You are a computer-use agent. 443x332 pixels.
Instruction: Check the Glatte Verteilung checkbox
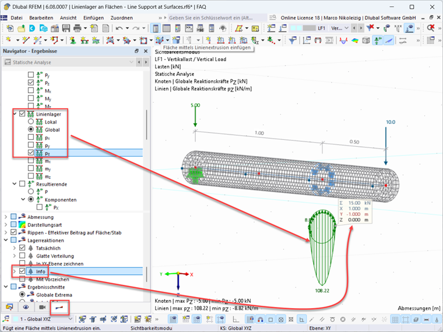22,256
